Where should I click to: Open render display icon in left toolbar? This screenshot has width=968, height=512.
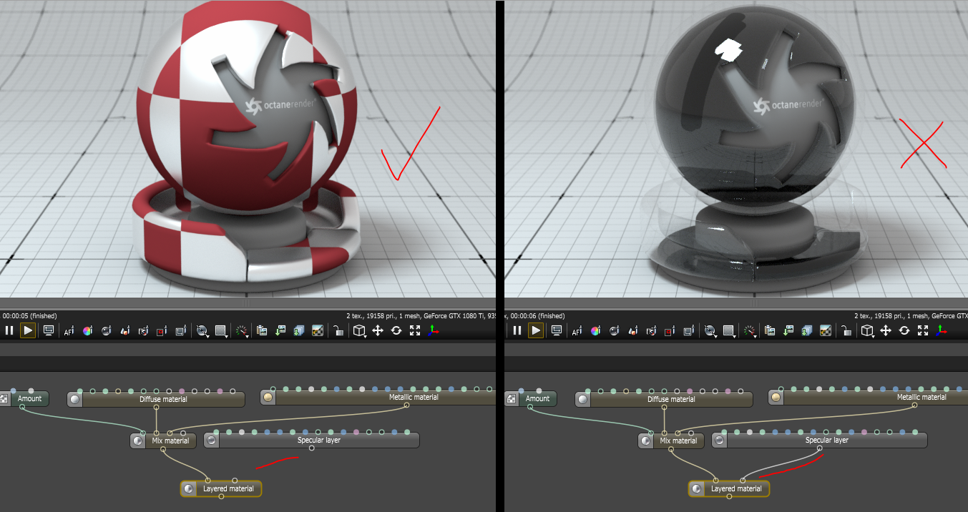[x=49, y=330]
